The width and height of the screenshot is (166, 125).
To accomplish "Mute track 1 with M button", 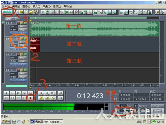I will point(25,23).
